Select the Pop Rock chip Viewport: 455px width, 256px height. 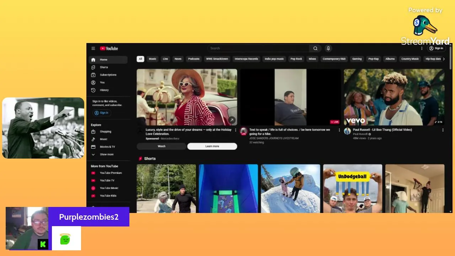point(296,59)
